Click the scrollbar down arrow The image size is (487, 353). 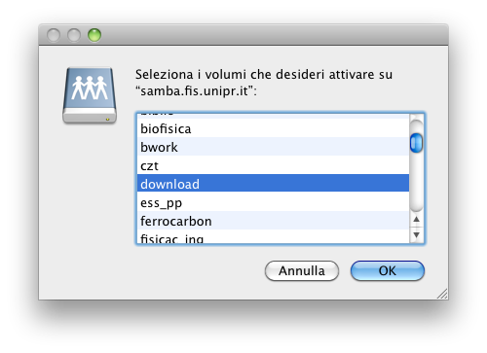coord(417,234)
